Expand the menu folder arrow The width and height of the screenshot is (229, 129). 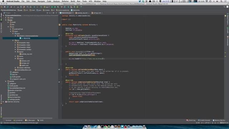tap(15, 56)
